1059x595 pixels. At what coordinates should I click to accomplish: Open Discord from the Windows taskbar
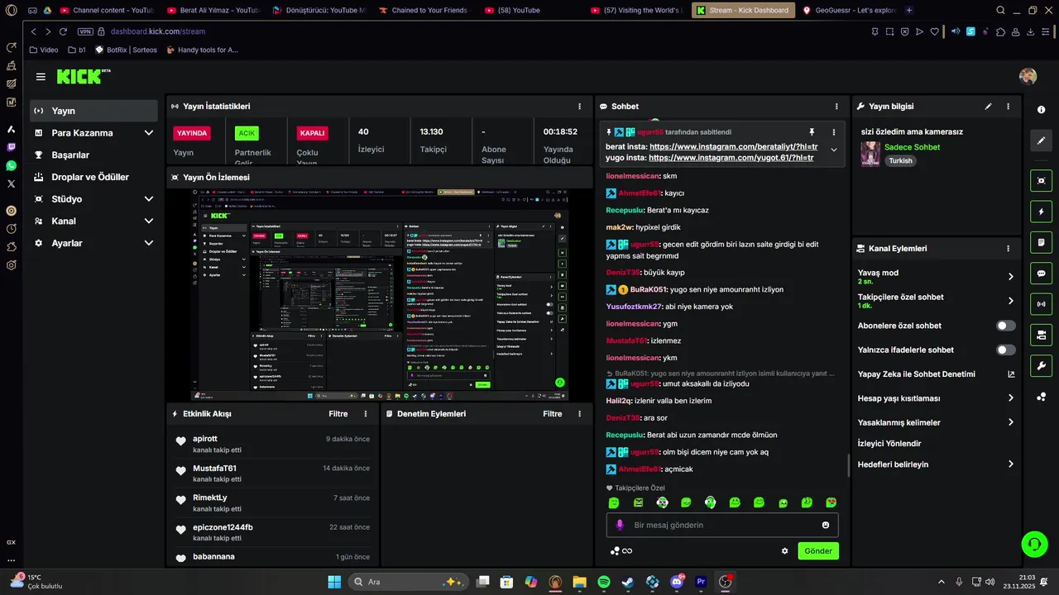677,582
